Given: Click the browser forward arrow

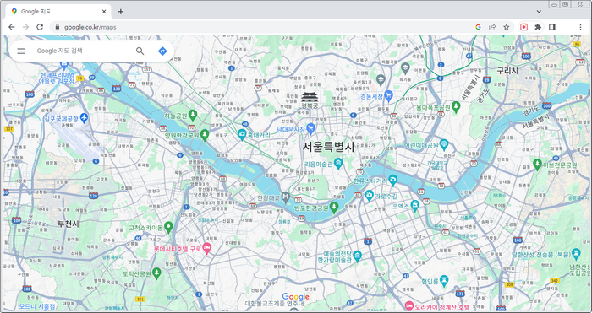Looking at the screenshot, I should click(25, 27).
